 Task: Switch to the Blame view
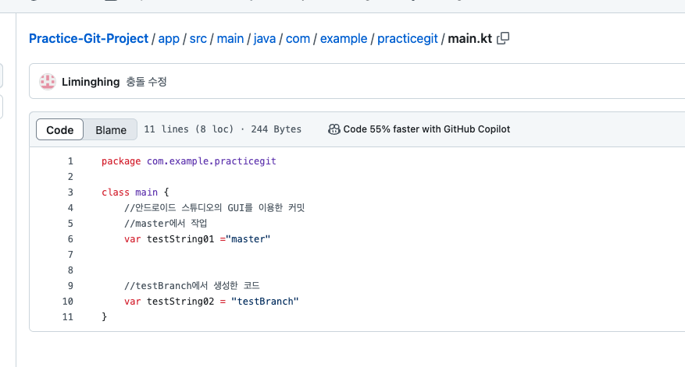tap(111, 130)
